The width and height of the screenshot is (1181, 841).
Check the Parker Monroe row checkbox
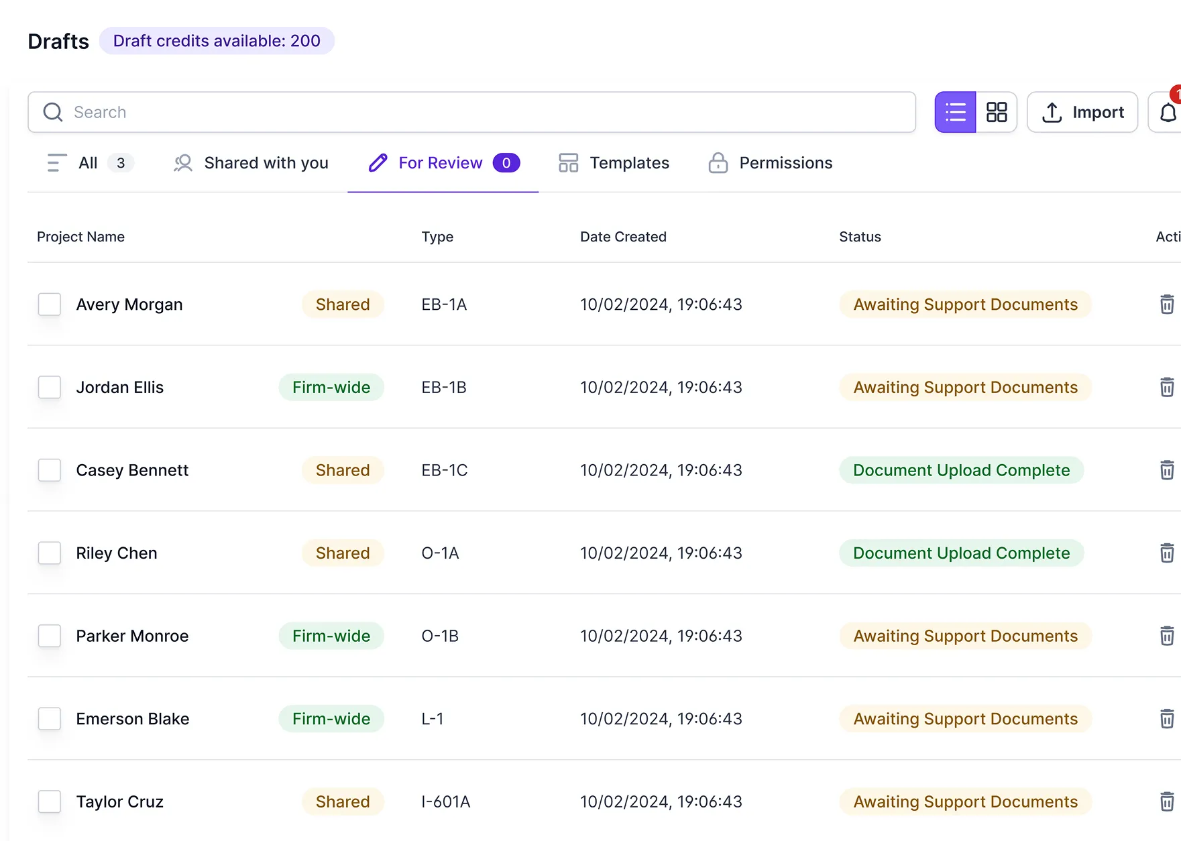[x=50, y=636]
